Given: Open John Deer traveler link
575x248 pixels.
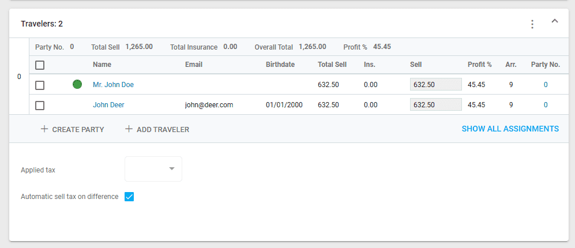Looking at the screenshot, I should tap(108, 105).
